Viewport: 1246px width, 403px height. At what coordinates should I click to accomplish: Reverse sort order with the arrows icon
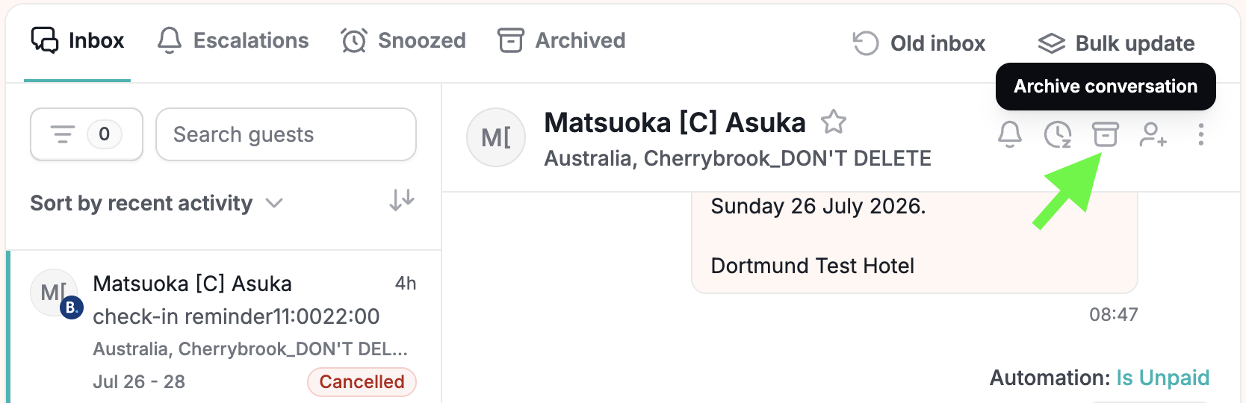402,200
